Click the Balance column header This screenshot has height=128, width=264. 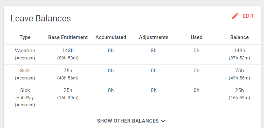tap(240, 37)
